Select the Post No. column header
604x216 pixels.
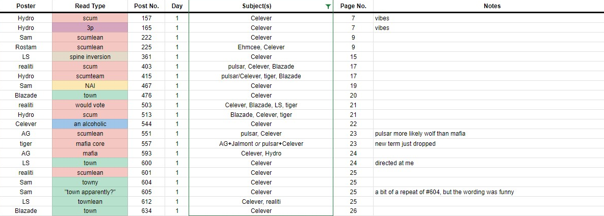[x=146, y=6]
